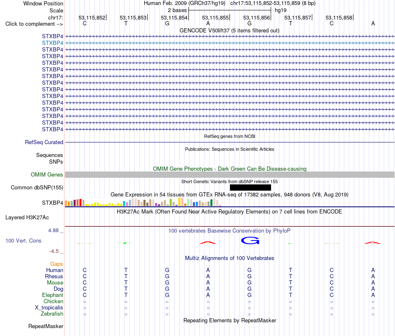Click the Layered H3K27Ac track label
This screenshot has height=336, width=395.
click(x=27, y=218)
